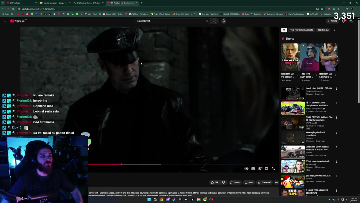
Task: Open options for Ukrainians Storm Russian video
Action: (336, 147)
